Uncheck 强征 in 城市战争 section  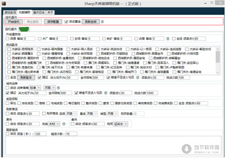click(7, 93)
